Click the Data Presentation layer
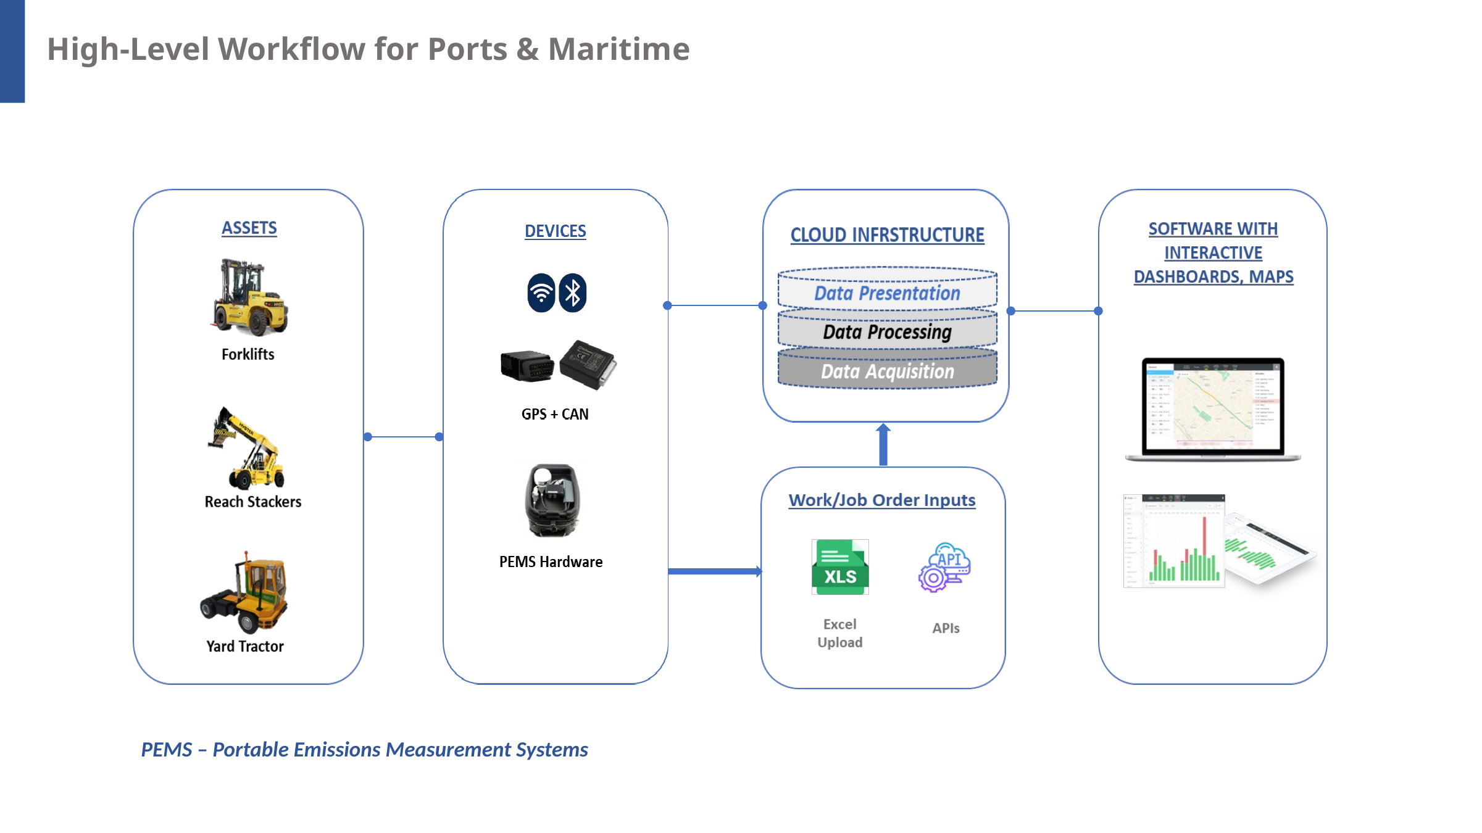The image size is (1482, 833). (x=887, y=293)
